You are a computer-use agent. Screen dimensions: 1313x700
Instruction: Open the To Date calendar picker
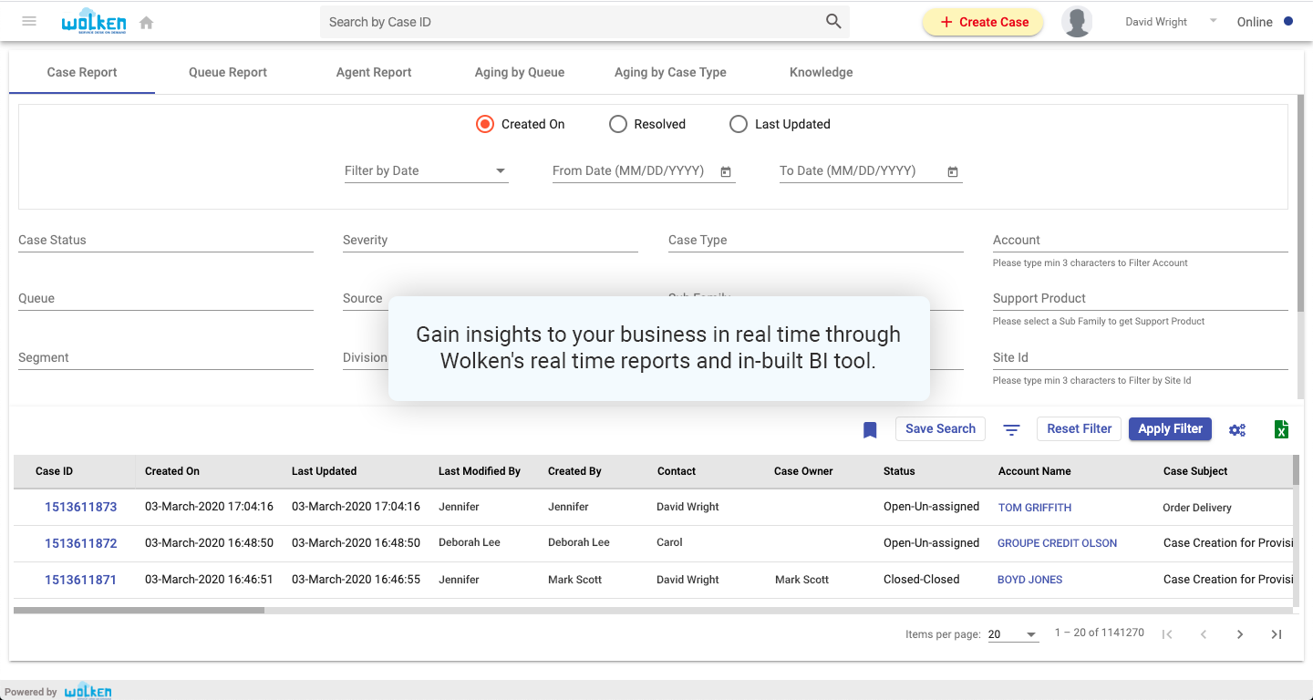(x=953, y=171)
